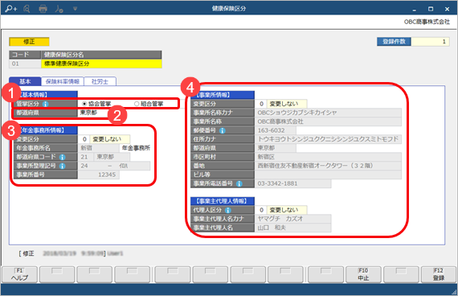This screenshot has height=296, width=458.
Task: Click info icon beside 管掌区分
Action: click(x=45, y=104)
